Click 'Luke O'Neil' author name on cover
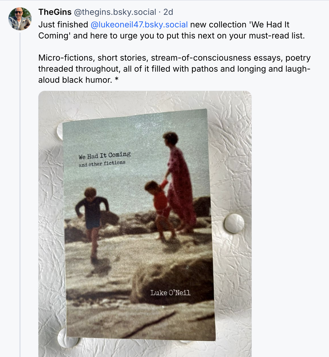Image resolution: width=329 pixels, height=357 pixels. point(170,293)
